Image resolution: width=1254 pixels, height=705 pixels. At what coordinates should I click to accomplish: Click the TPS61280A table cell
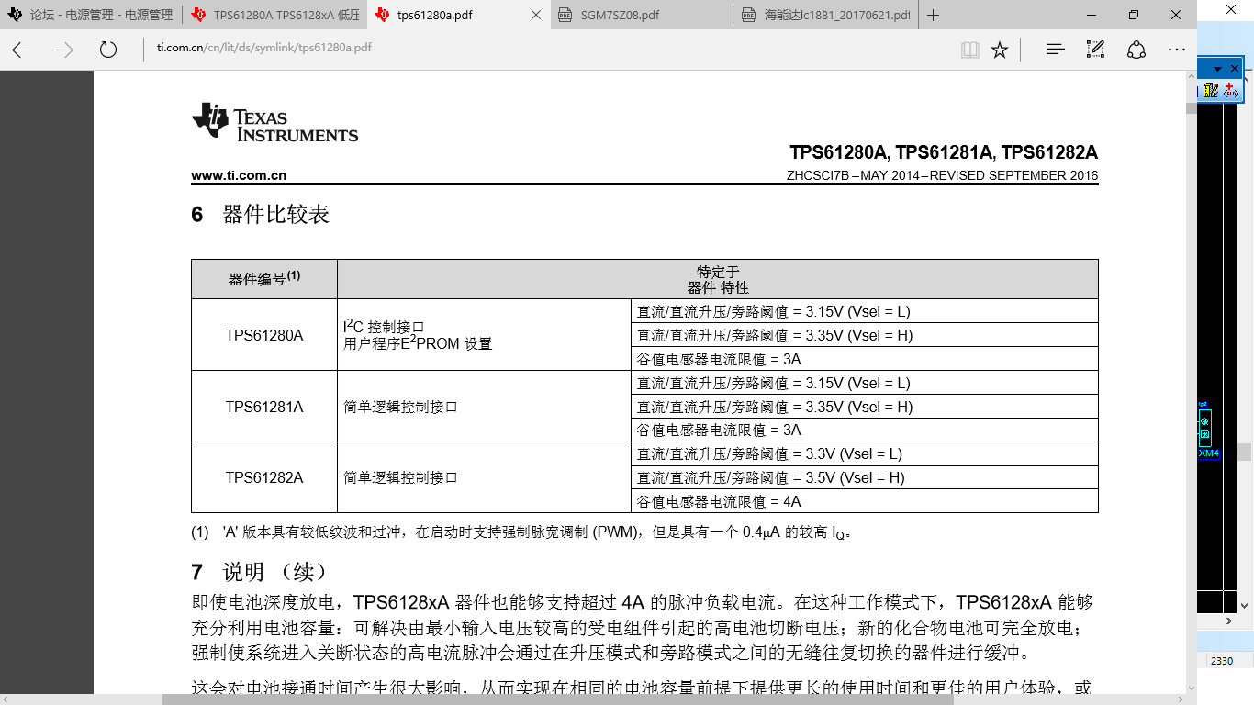coord(264,335)
